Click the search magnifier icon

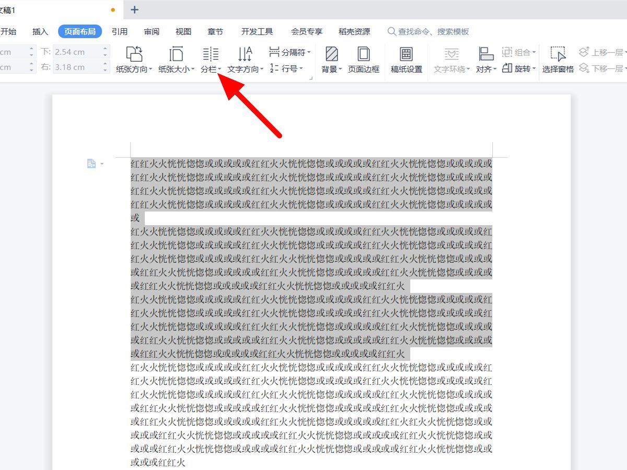[x=391, y=32]
